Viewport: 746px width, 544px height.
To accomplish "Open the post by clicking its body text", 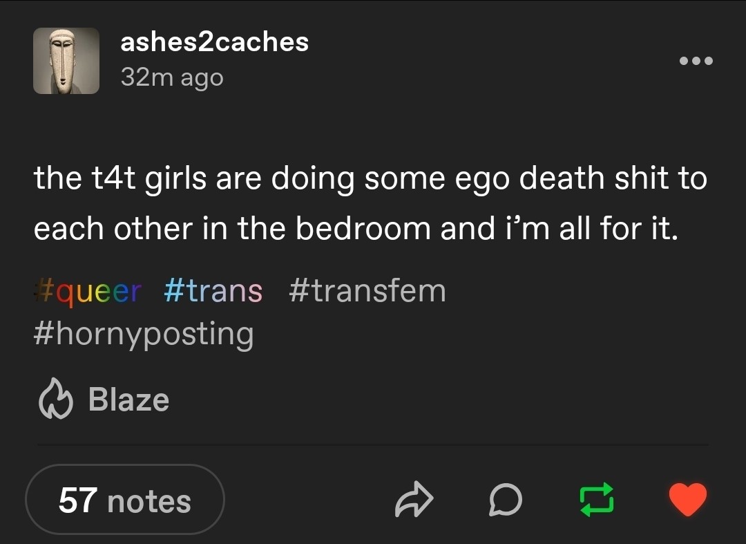I will pyautogui.click(x=370, y=203).
